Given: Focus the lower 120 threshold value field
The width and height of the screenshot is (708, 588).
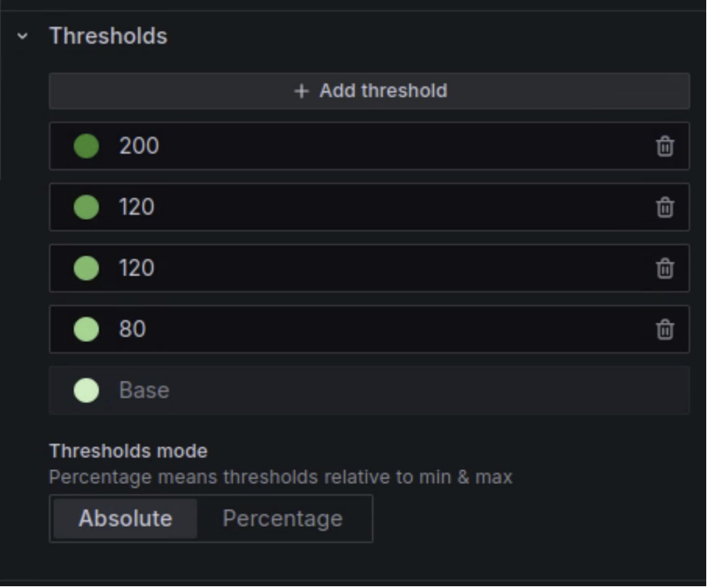Looking at the screenshot, I should [377, 268].
